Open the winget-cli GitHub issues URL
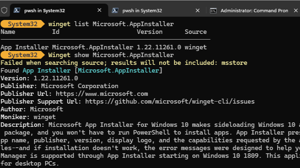This screenshot has width=300, height=168. (169, 102)
